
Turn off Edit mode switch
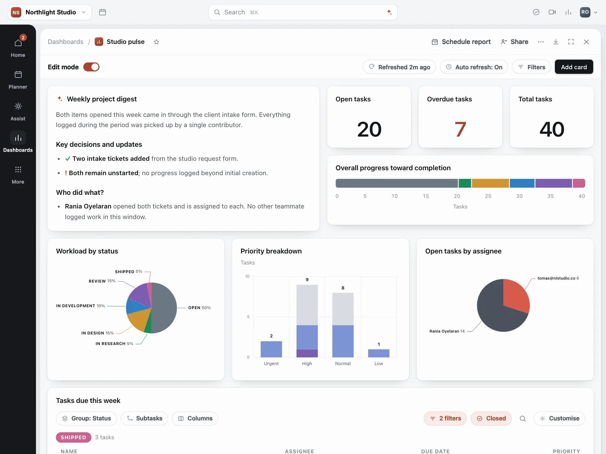pos(91,67)
